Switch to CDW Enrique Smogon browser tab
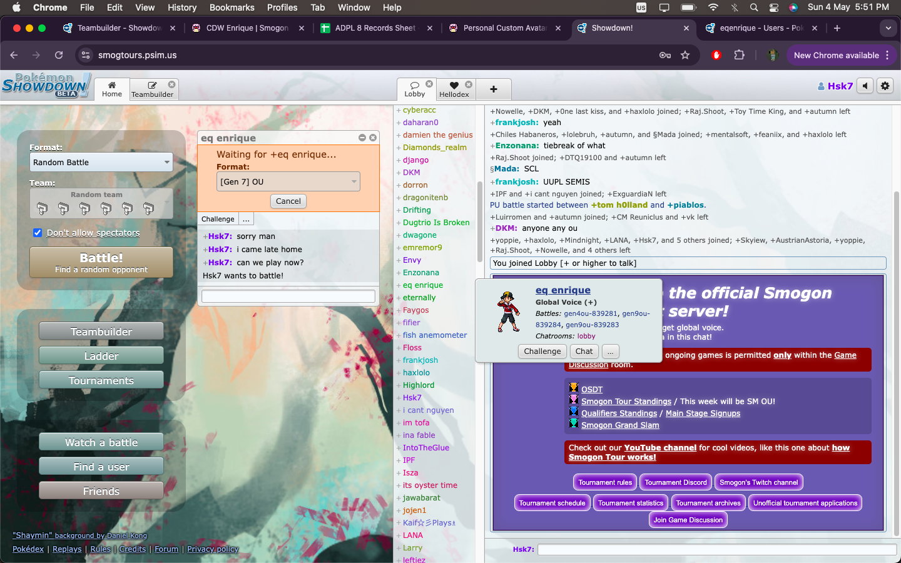The image size is (901, 563). tap(247, 28)
